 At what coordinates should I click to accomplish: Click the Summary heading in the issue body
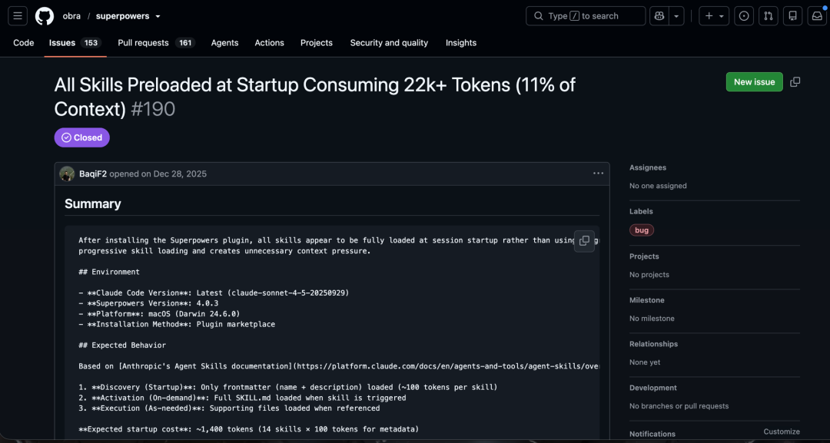tap(93, 203)
